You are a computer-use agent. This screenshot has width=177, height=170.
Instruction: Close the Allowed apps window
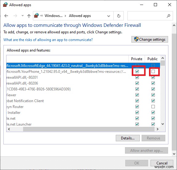170,5
